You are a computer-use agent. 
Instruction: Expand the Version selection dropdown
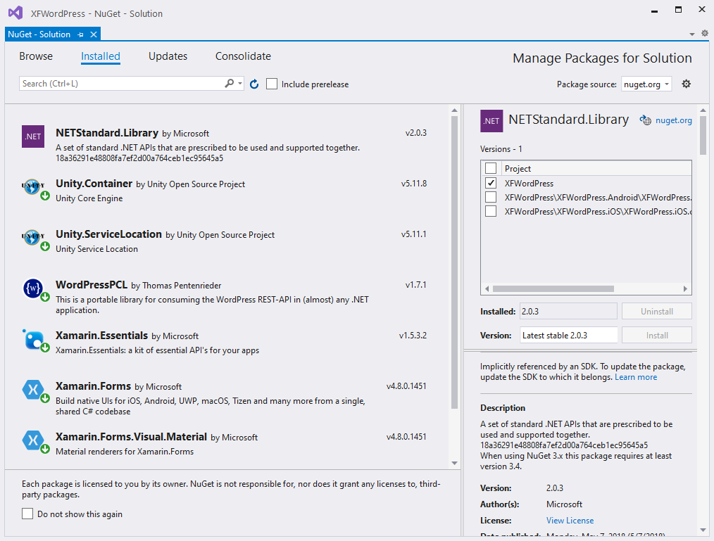click(568, 336)
